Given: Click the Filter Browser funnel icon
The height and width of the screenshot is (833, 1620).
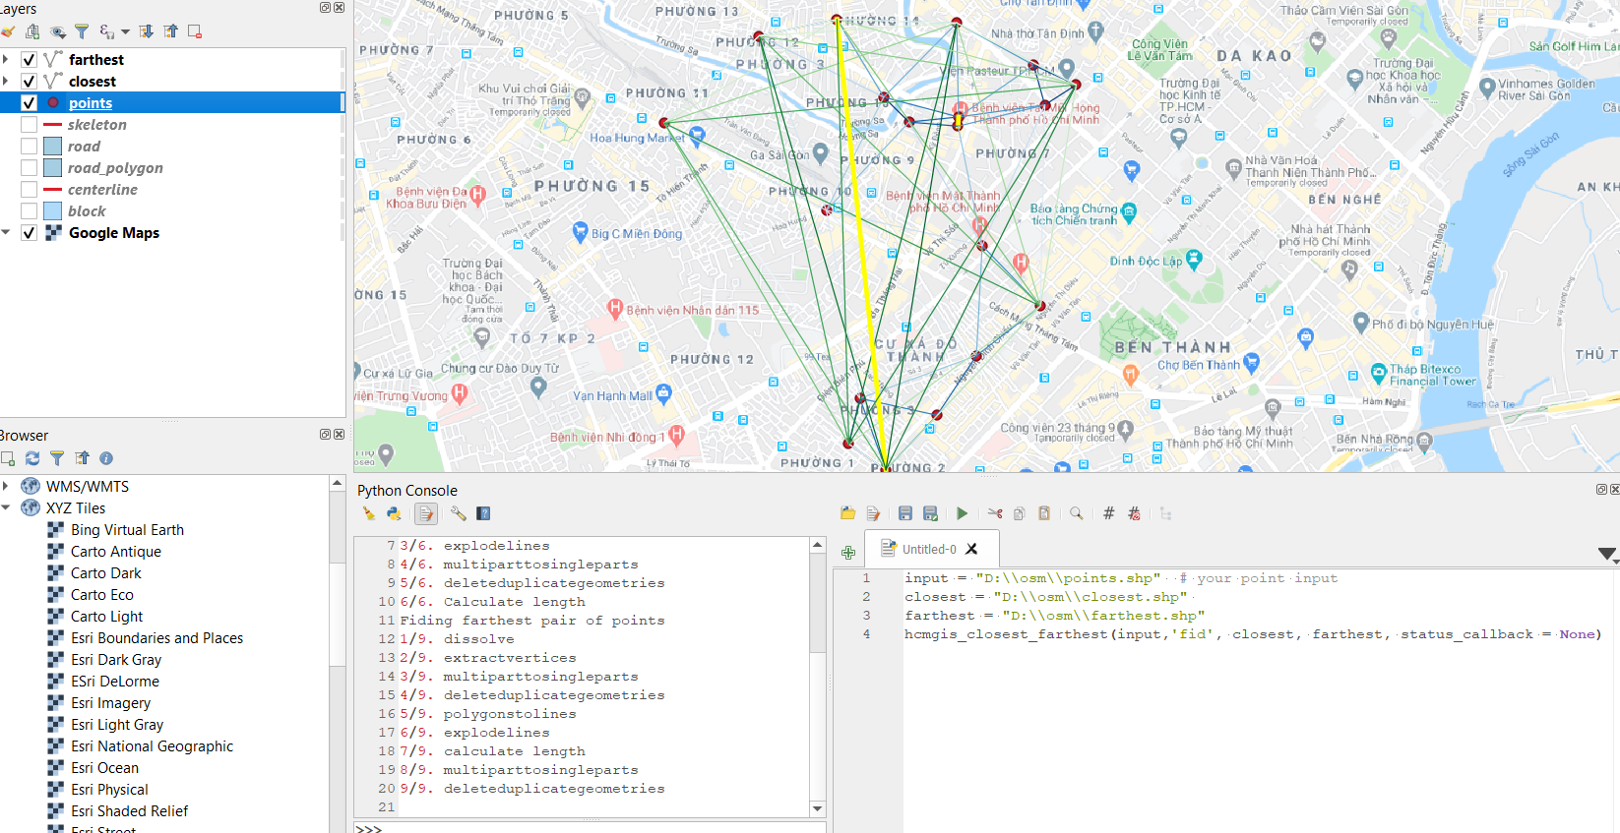Looking at the screenshot, I should click(57, 458).
